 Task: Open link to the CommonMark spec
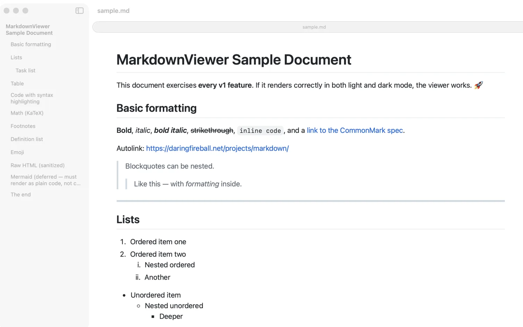pos(355,130)
